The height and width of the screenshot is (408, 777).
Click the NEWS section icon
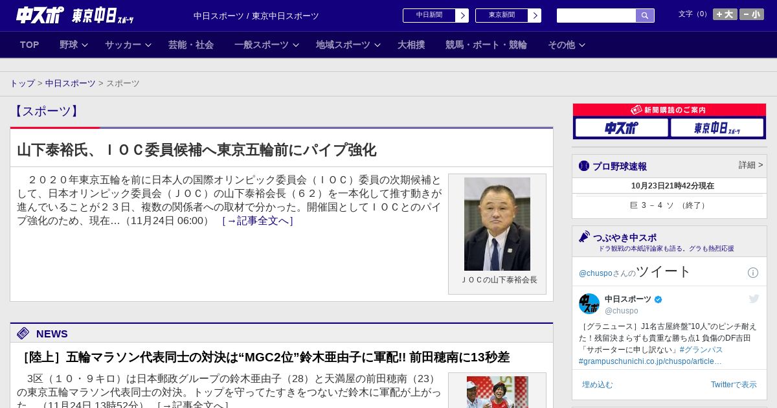[x=23, y=334]
